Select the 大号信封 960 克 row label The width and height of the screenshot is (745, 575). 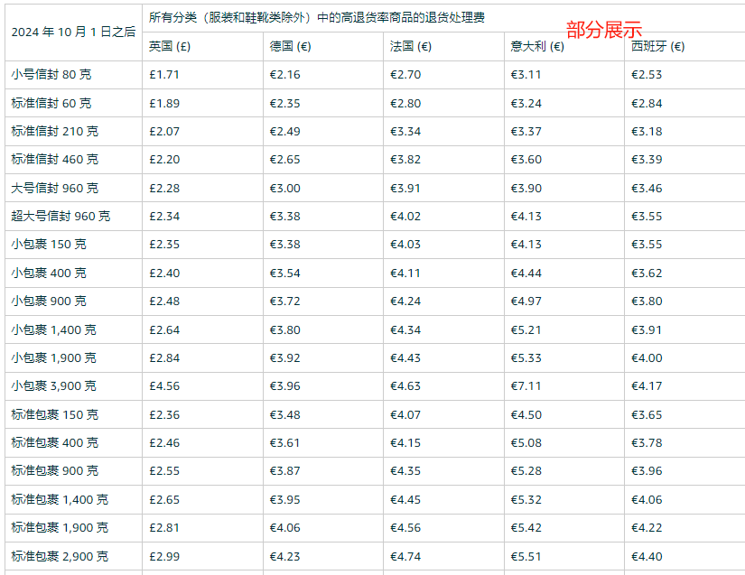pyautogui.click(x=51, y=188)
